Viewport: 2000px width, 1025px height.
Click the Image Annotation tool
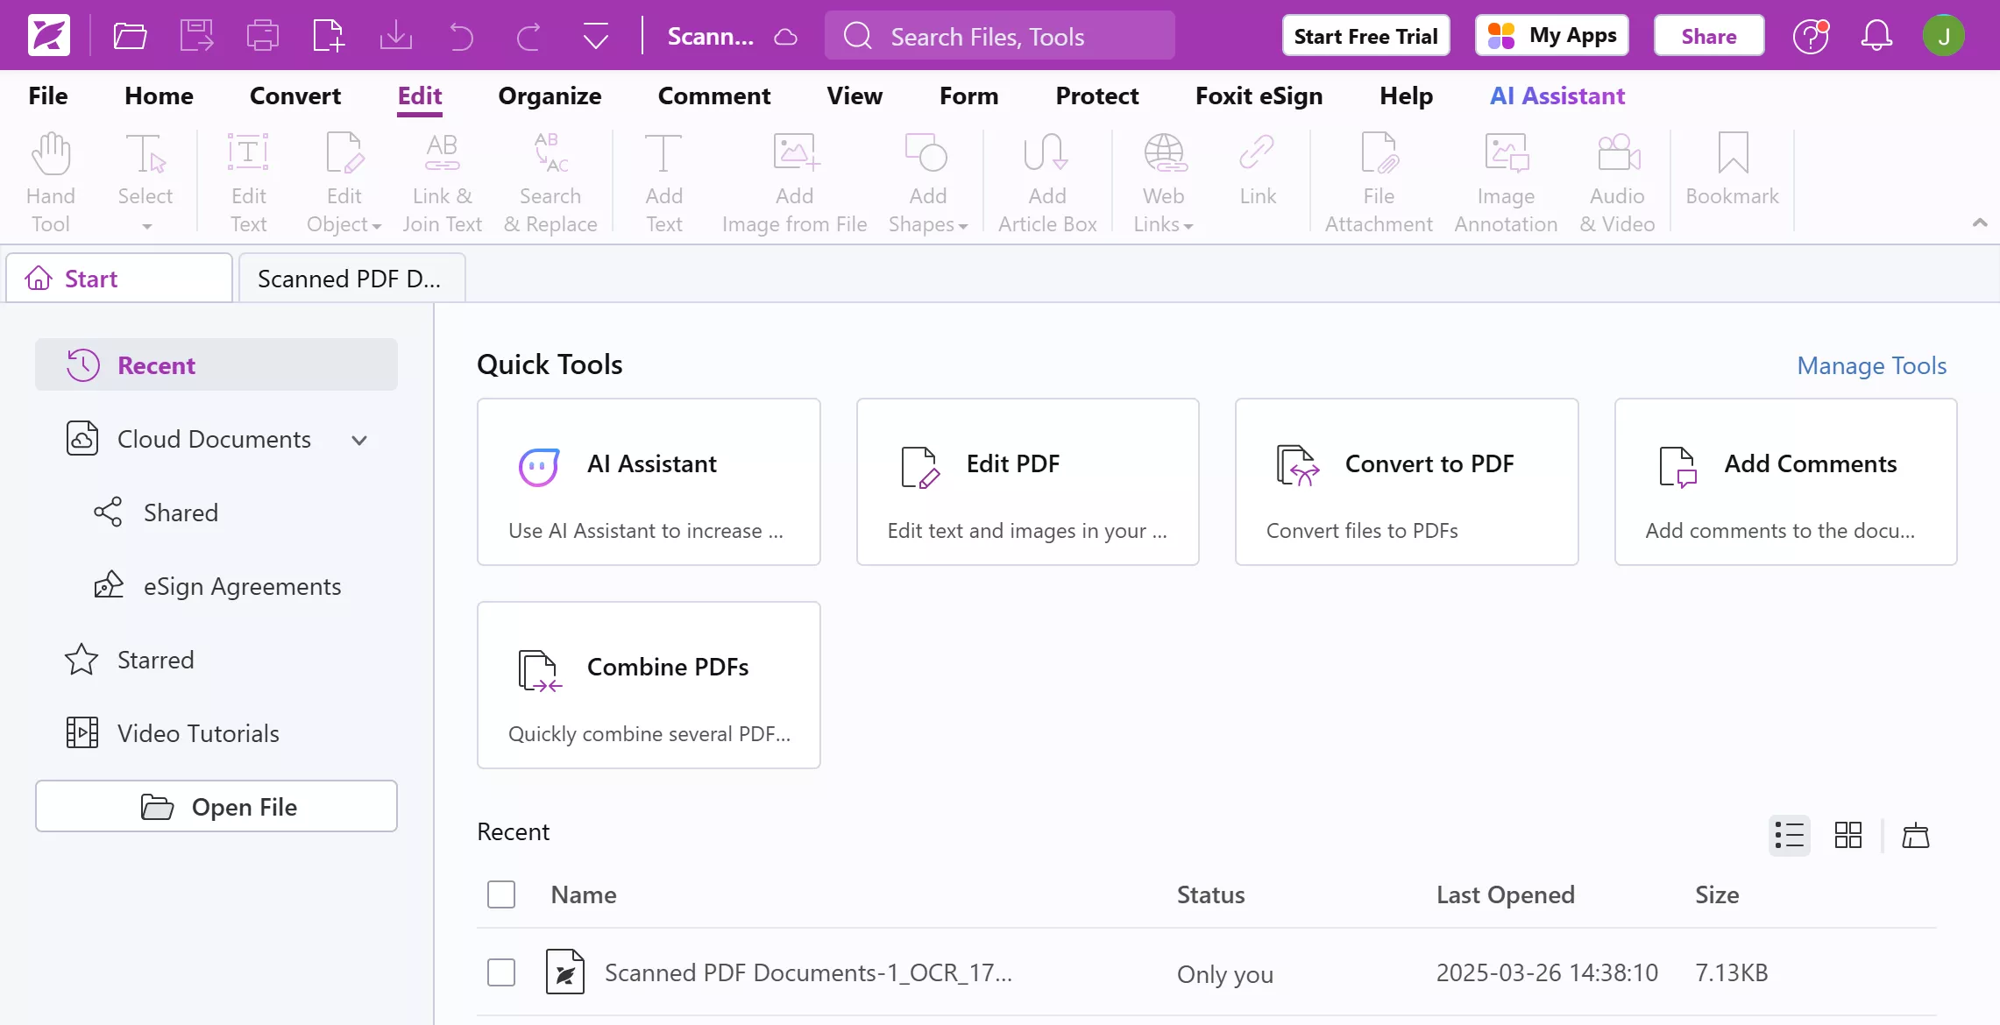(1506, 183)
